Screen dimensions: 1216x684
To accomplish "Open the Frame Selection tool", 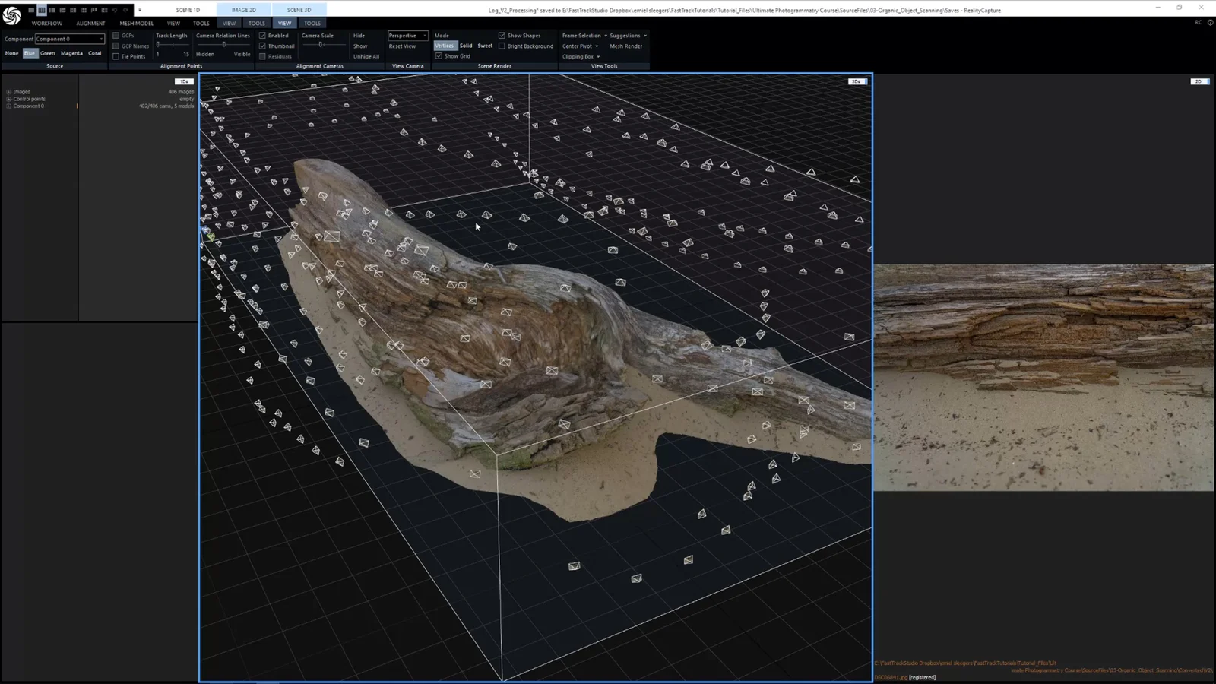I will [x=583, y=35].
